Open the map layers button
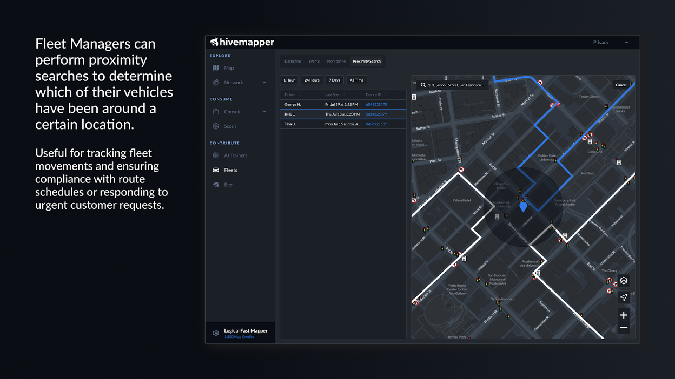Image resolution: width=675 pixels, height=379 pixels. (x=624, y=281)
